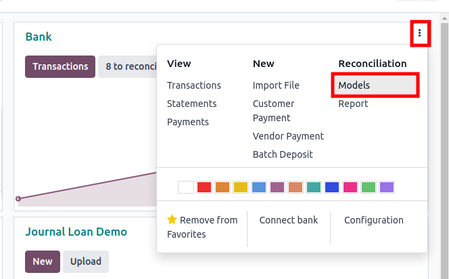
Task: View Statements from the dropdown menu
Action: 191,104
